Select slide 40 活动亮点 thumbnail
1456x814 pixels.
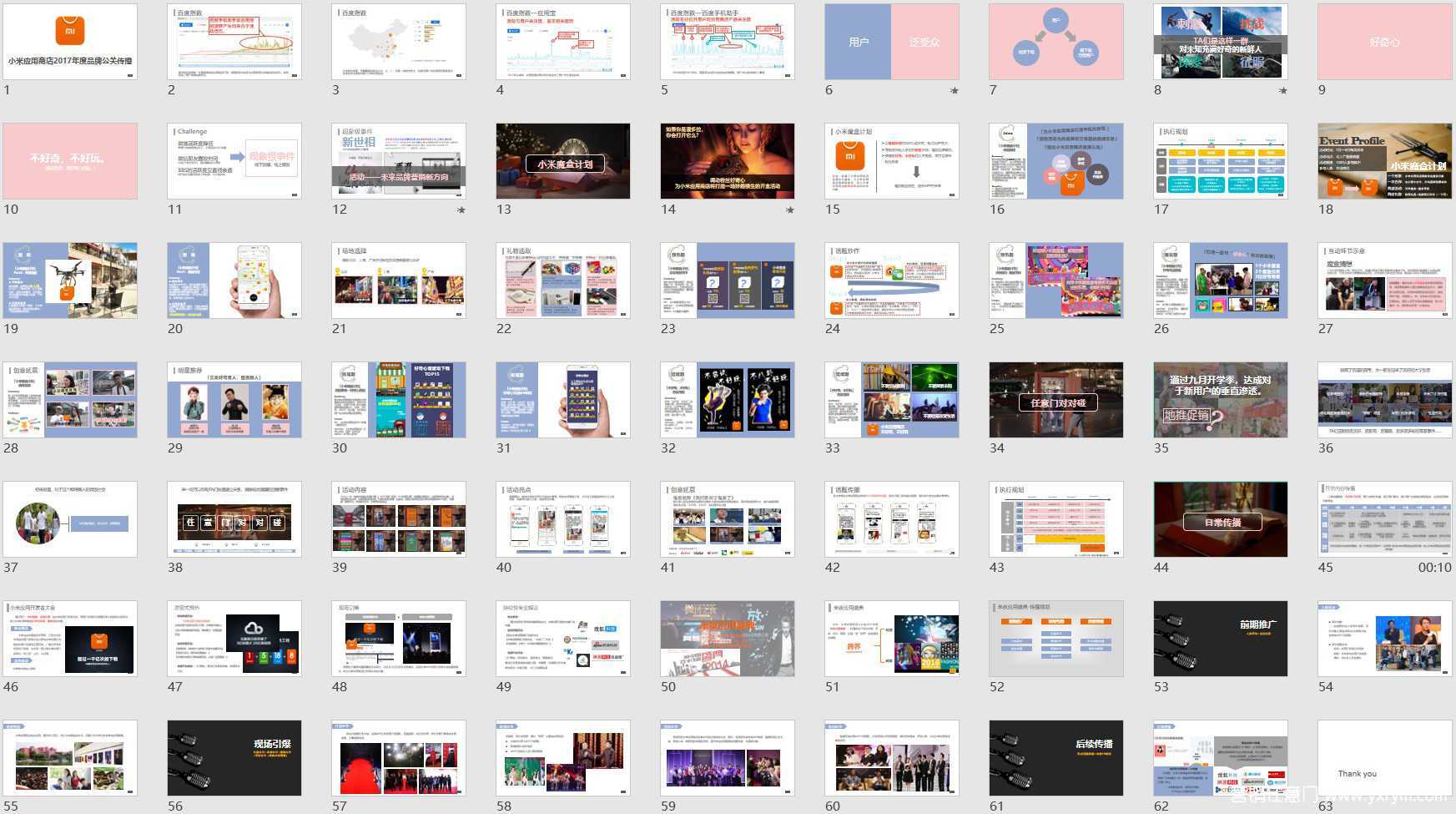tap(563, 519)
